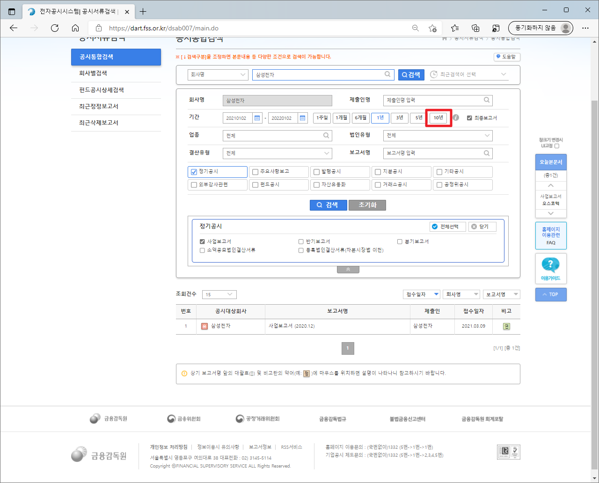
Task: Uncheck the 정기공시 checkbox
Action: coord(194,172)
